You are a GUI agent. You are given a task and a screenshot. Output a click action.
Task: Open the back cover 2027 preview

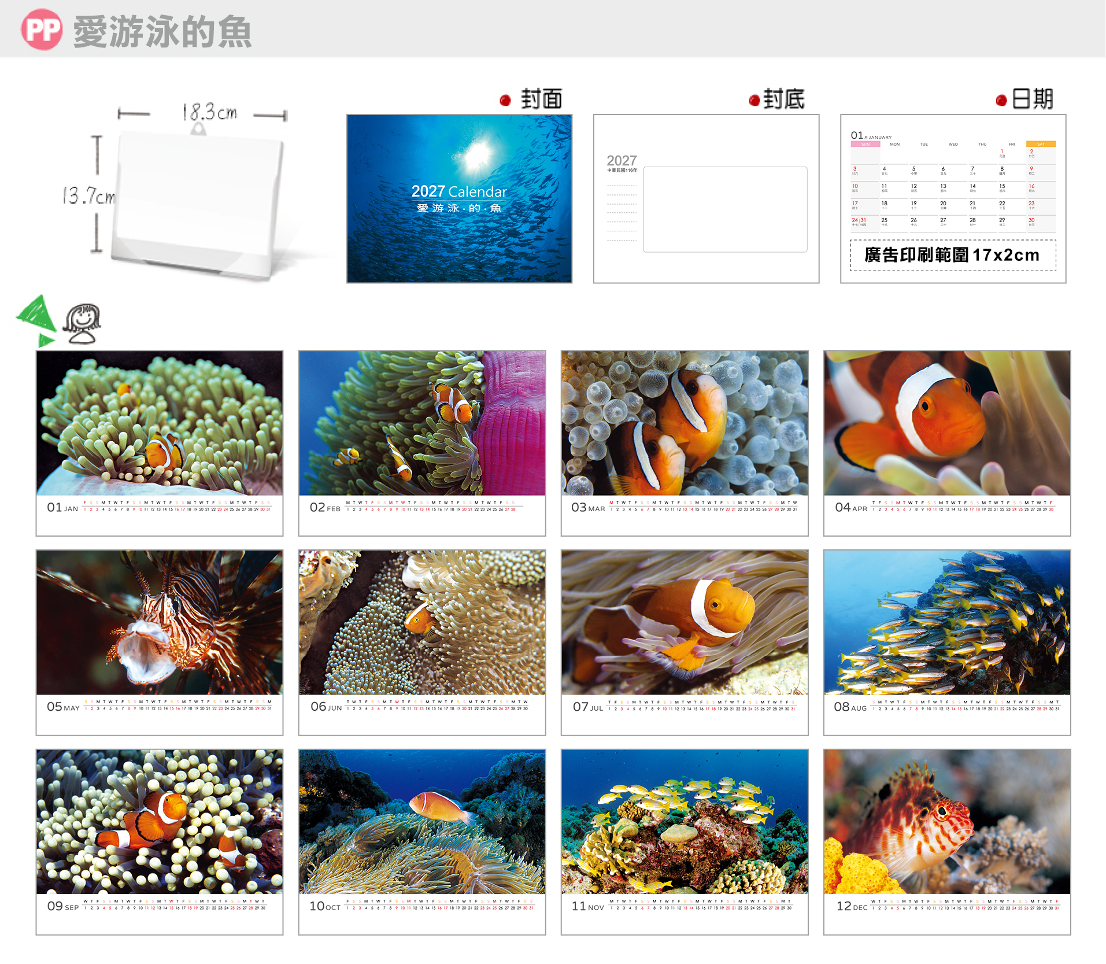click(706, 198)
